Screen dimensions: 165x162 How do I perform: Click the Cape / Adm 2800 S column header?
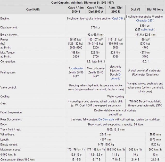coord(76,10)
